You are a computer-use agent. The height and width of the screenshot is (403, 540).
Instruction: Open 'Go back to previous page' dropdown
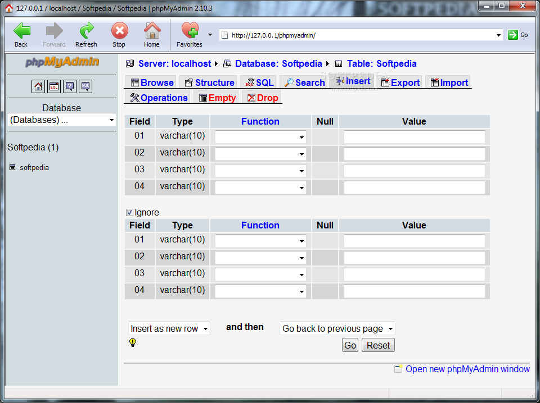click(337, 328)
